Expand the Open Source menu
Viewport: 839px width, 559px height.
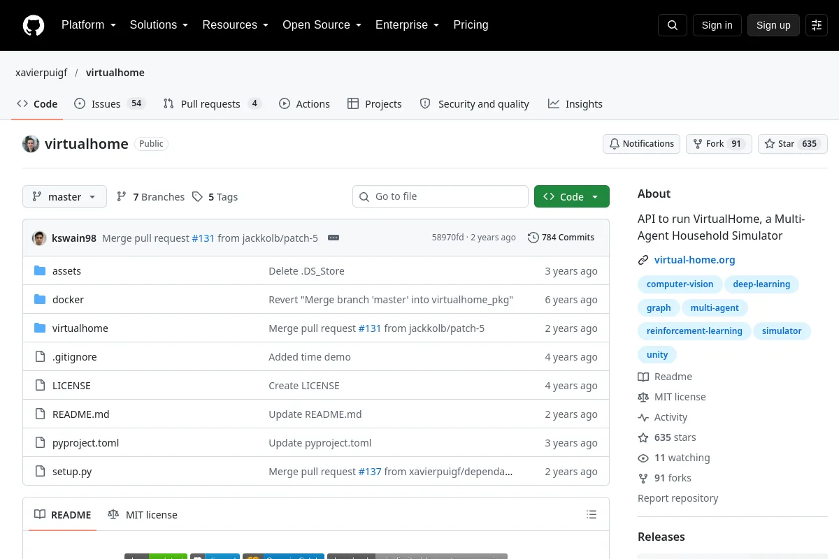(x=322, y=25)
